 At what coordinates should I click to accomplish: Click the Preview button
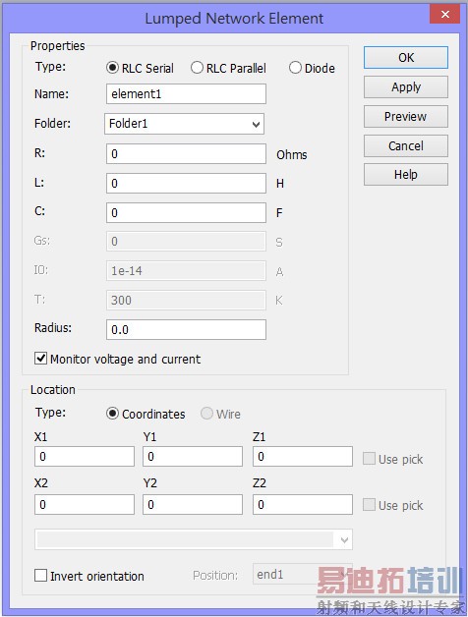point(406,117)
